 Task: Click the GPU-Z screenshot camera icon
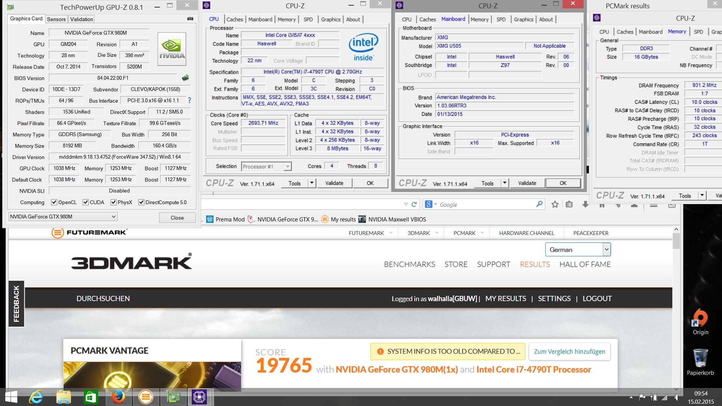click(190, 19)
